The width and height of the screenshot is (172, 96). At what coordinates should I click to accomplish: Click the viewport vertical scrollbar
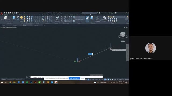(x=127, y=53)
